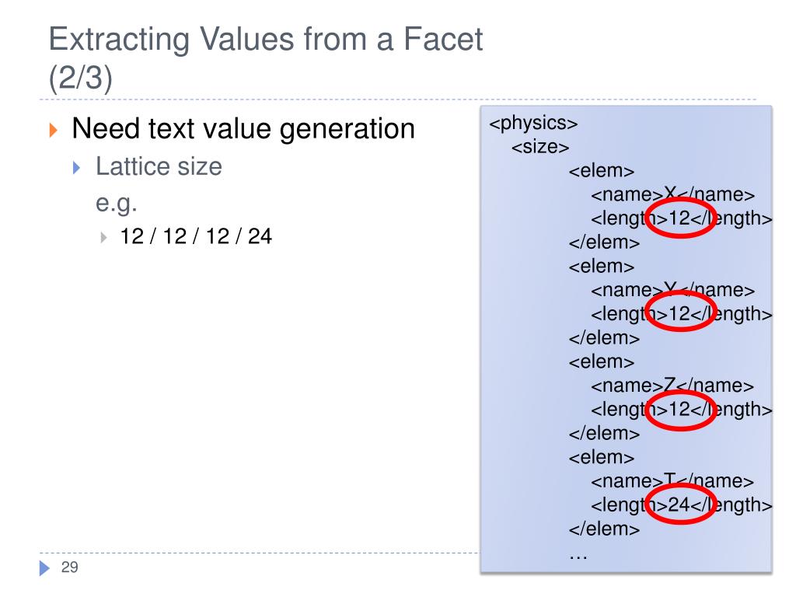
Task: Click the blue arrow bullet beside 'Lattice size'
Action: [x=77, y=168]
